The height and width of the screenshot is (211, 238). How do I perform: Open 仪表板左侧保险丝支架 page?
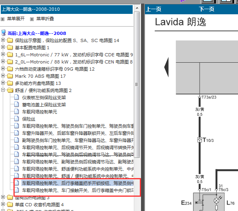click(44, 98)
